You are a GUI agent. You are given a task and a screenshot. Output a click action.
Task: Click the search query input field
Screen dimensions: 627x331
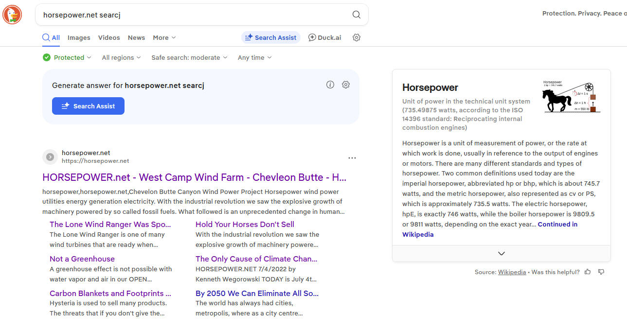click(x=195, y=15)
